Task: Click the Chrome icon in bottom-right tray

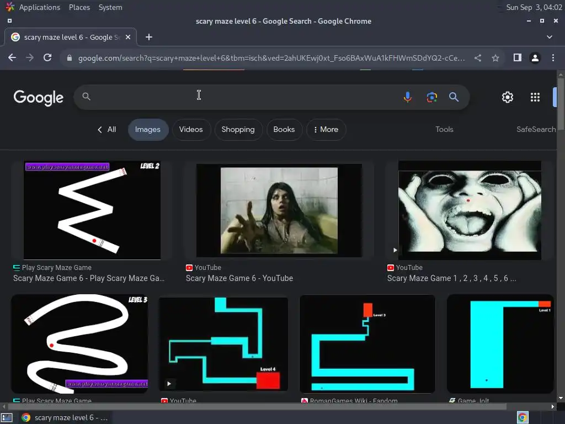Action: coord(523,417)
